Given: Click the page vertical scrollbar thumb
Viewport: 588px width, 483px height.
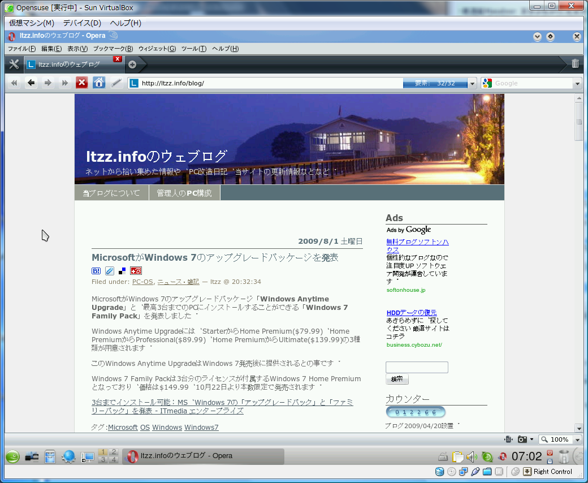Looking at the screenshot, I should click(x=579, y=121).
